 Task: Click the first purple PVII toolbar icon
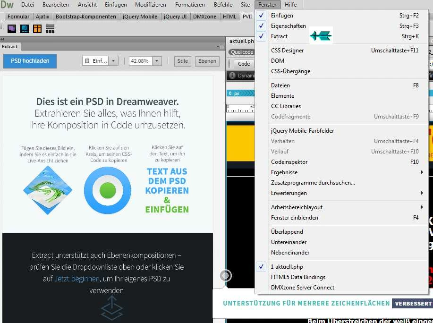(12, 29)
